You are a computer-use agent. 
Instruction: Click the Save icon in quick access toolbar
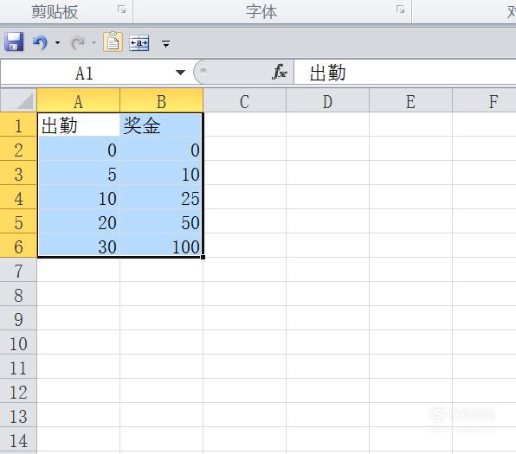tap(14, 42)
